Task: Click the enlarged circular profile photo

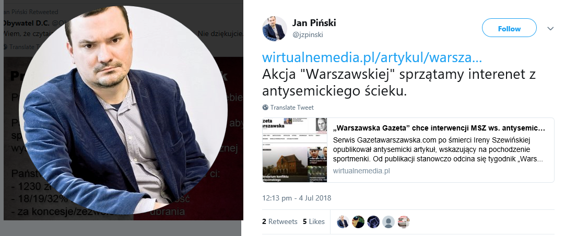Action: tap(123, 110)
